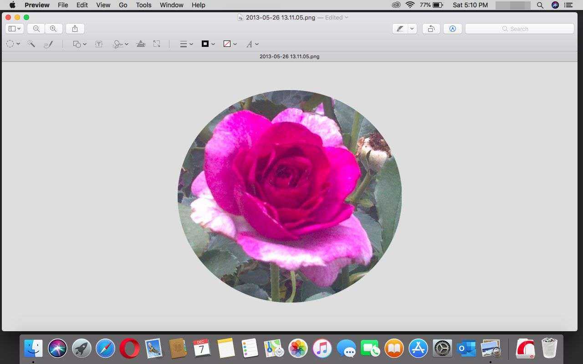
Task: Click the Adjust Size icon
Action: coord(157,44)
